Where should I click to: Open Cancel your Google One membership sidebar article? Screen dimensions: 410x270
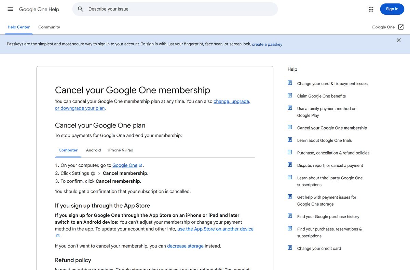click(x=332, y=128)
